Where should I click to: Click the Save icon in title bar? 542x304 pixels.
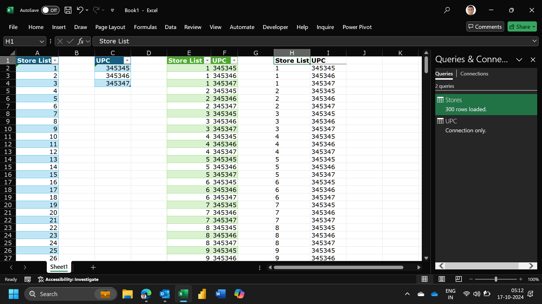(x=68, y=10)
